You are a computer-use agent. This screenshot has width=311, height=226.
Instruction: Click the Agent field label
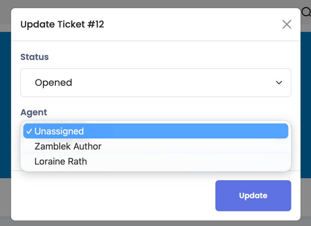[x=34, y=112]
